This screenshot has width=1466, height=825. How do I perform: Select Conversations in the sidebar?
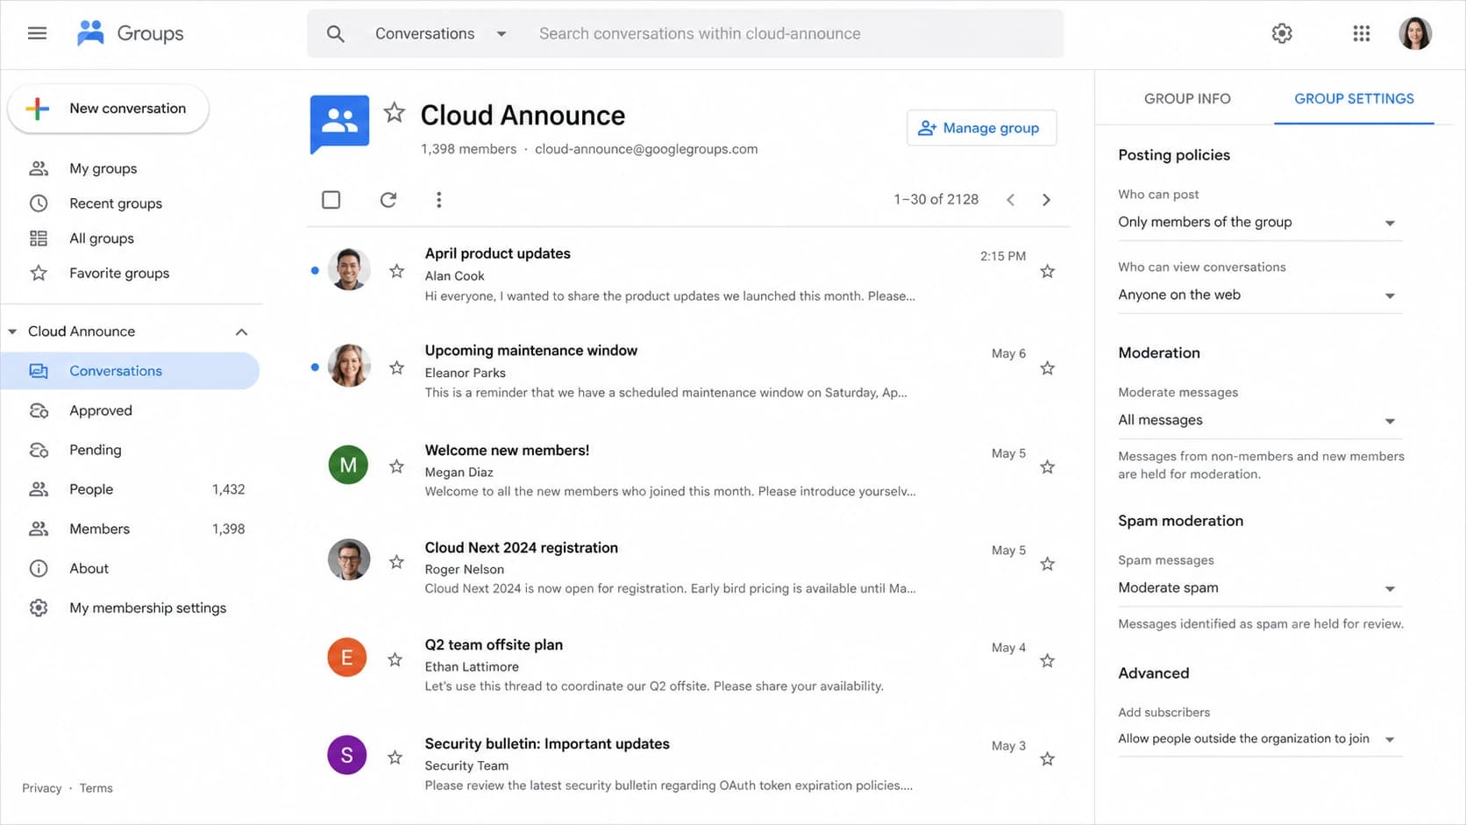coord(130,371)
